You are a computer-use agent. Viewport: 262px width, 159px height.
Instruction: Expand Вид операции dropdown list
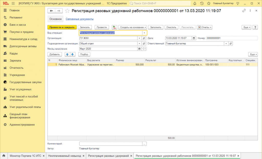click(144, 33)
